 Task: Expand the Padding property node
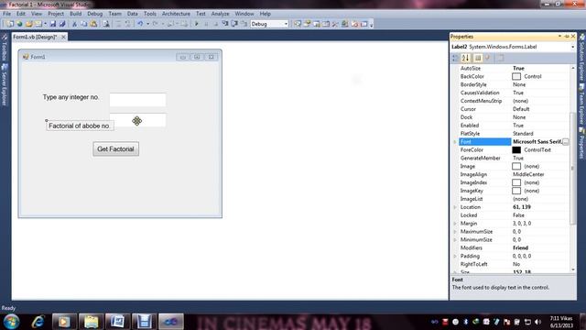(455, 256)
